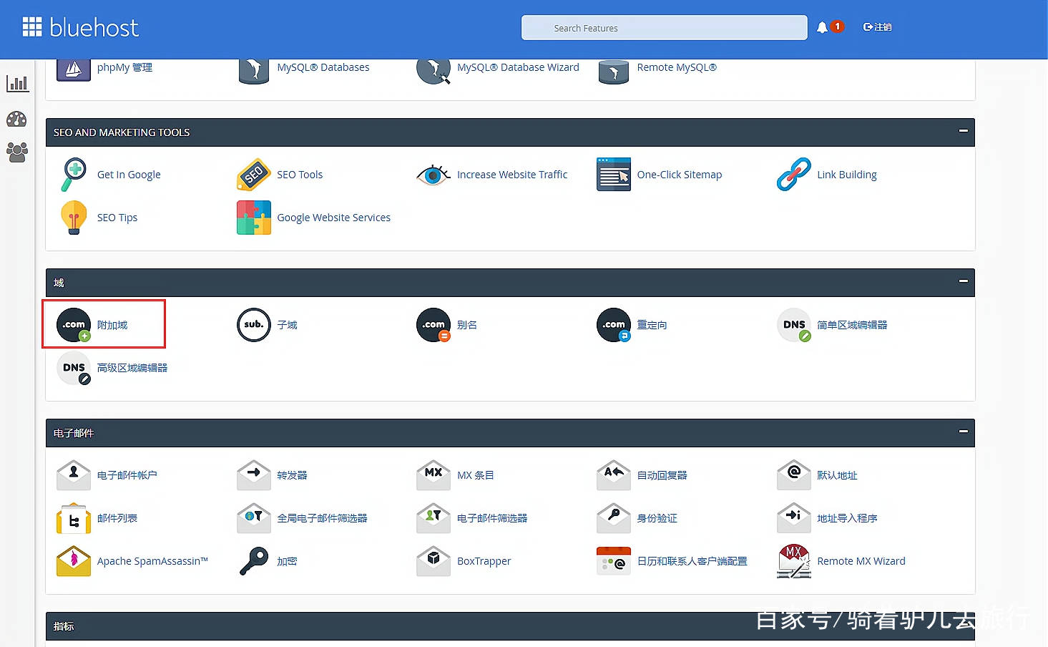Image resolution: width=1048 pixels, height=647 pixels.
Task: Open the bluehost apps grid icon
Action: pos(32,27)
